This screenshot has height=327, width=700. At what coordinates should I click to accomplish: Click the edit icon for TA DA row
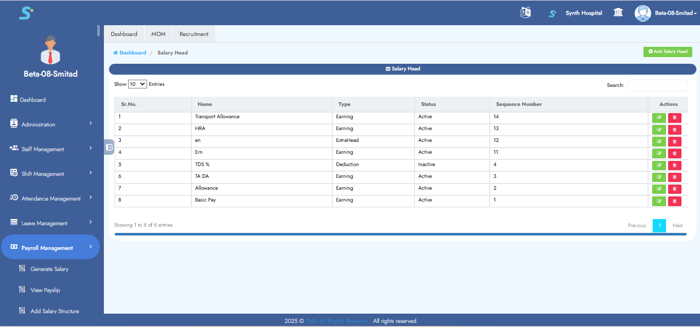pyautogui.click(x=659, y=177)
